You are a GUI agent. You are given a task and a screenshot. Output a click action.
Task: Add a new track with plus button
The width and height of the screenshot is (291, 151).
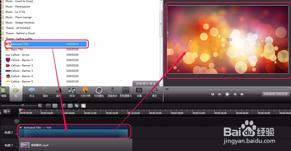tap(16, 122)
